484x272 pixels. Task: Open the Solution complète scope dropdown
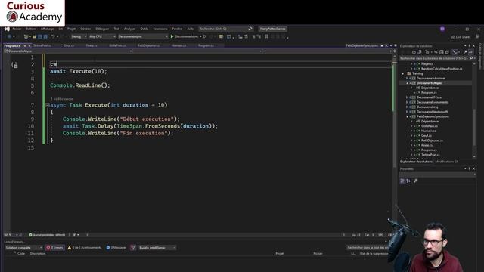(x=23, y=248)
